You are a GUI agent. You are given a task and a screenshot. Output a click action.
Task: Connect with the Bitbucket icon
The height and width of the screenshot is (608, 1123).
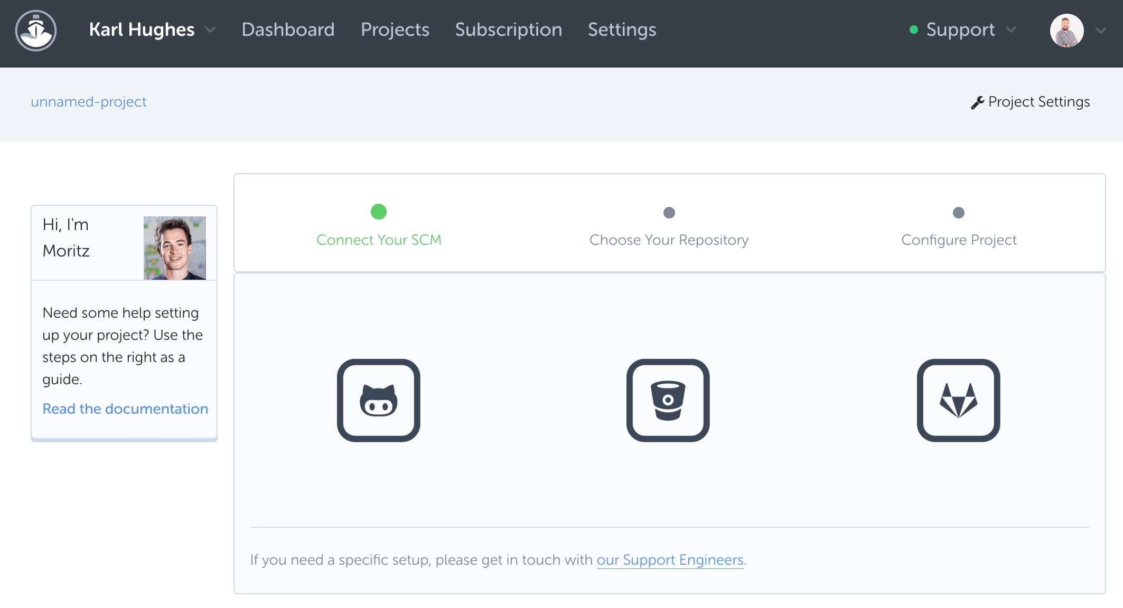click(668, 401)
